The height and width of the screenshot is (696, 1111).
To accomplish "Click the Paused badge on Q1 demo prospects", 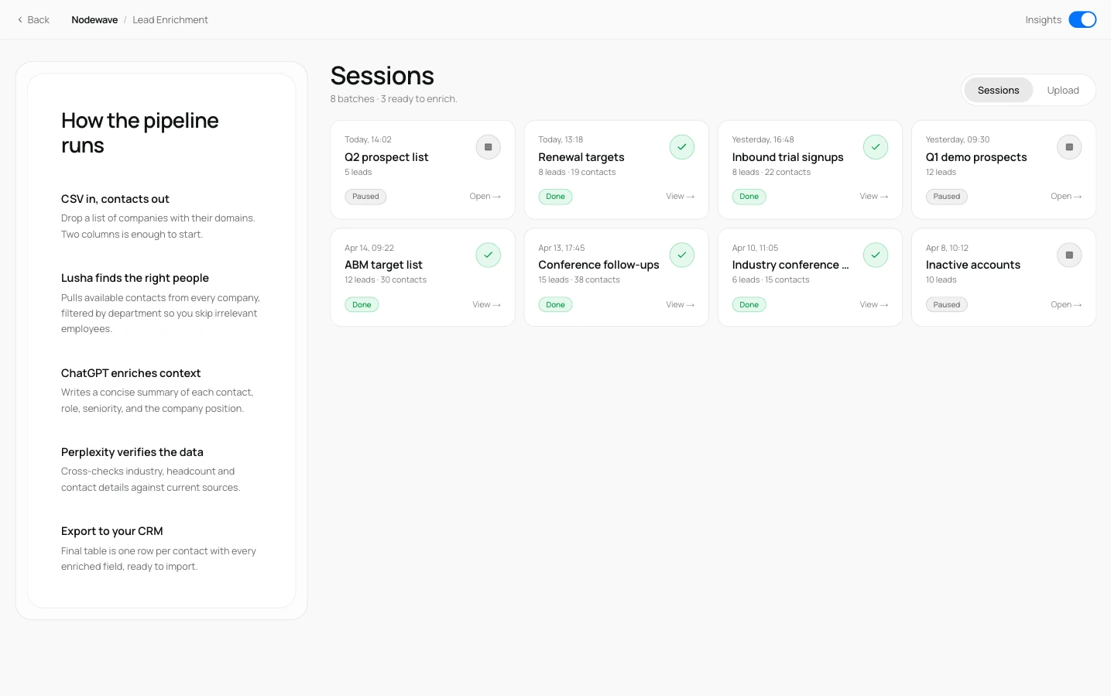I will 946,197.
